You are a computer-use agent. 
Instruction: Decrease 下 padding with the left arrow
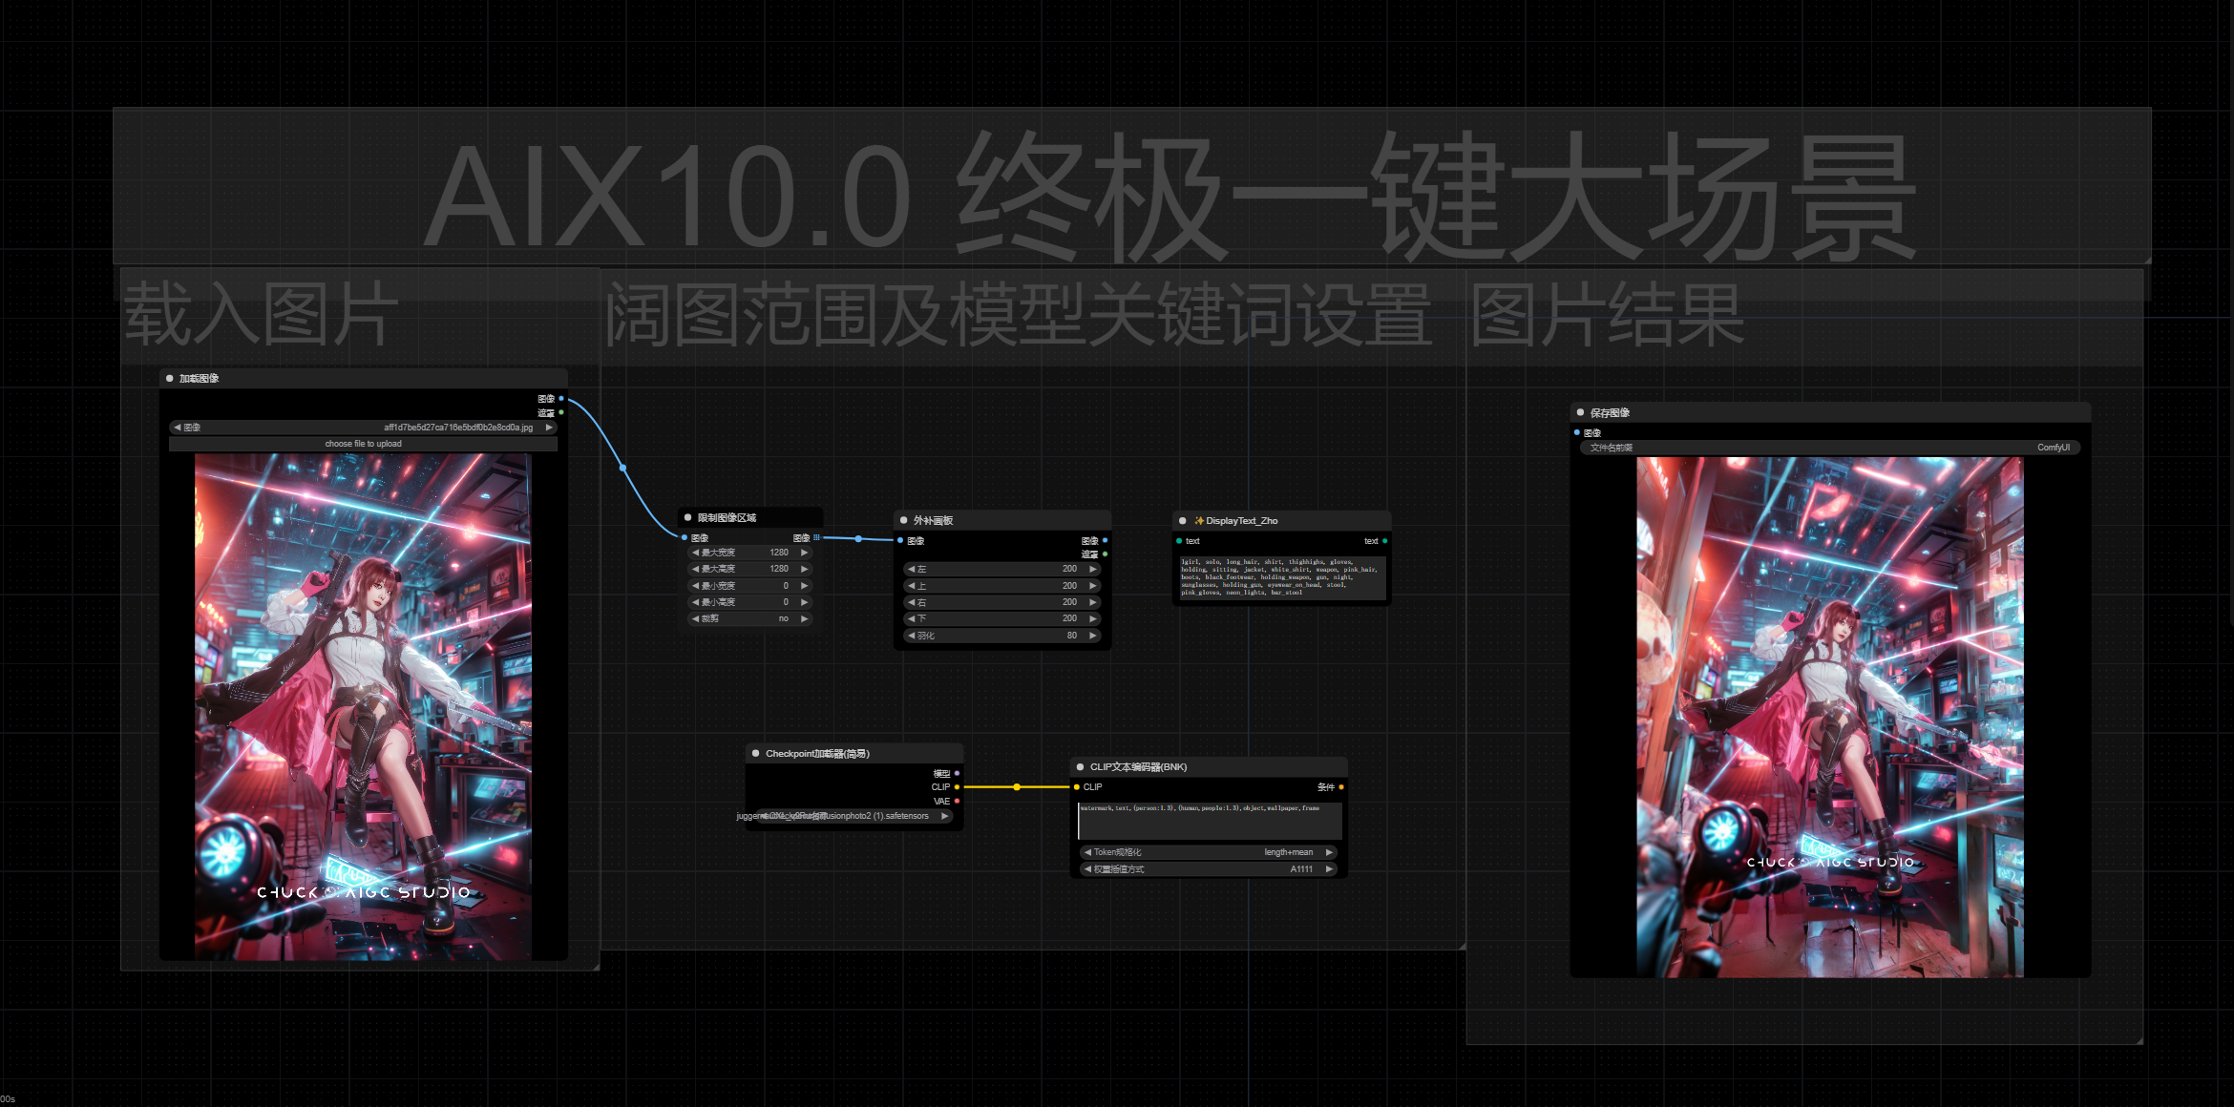[911, 619]
